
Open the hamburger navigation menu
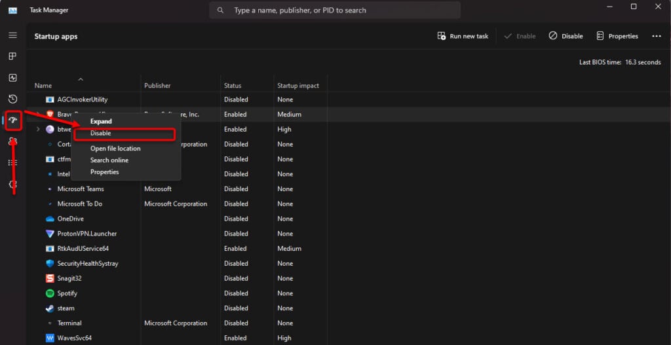click(x=13, y=35)
